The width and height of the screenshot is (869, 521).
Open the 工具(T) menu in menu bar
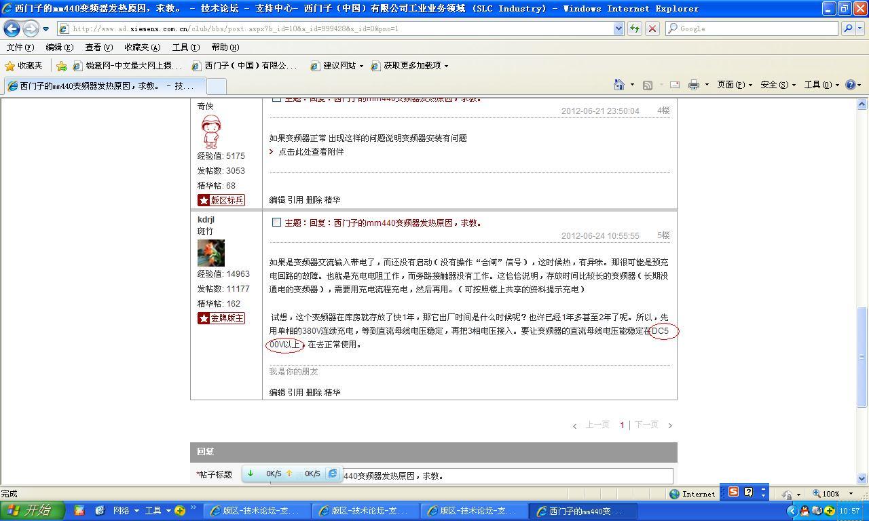click(x=185, y=47)
